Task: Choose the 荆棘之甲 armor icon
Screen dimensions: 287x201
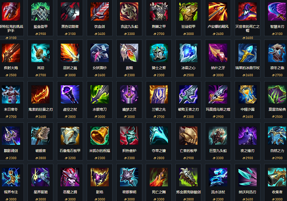Action: click(x=159, y=11)
